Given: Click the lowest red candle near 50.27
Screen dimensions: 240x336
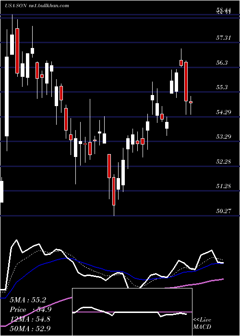Looking at the screenshot, I should point(114,191).
